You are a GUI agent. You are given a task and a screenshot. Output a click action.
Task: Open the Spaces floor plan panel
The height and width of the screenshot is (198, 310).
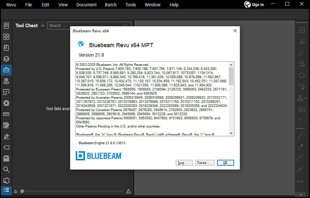point(6,92)
